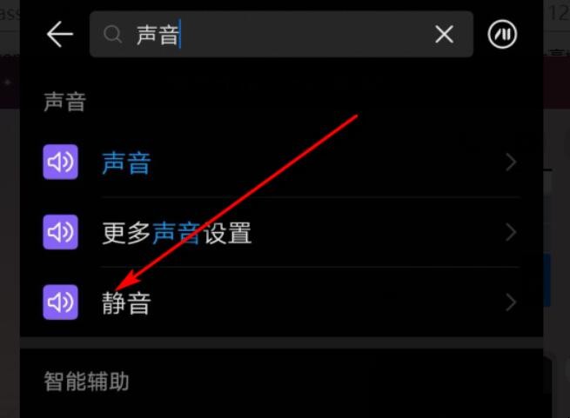Expand the 静音 row chevron

[511, 302]
